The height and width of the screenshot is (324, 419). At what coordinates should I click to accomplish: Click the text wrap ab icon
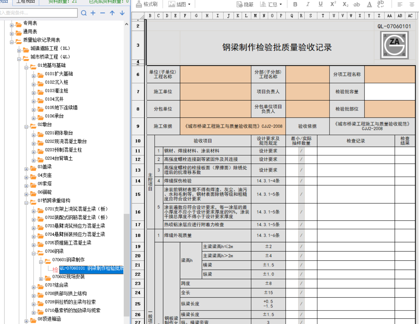pos(381,4)
